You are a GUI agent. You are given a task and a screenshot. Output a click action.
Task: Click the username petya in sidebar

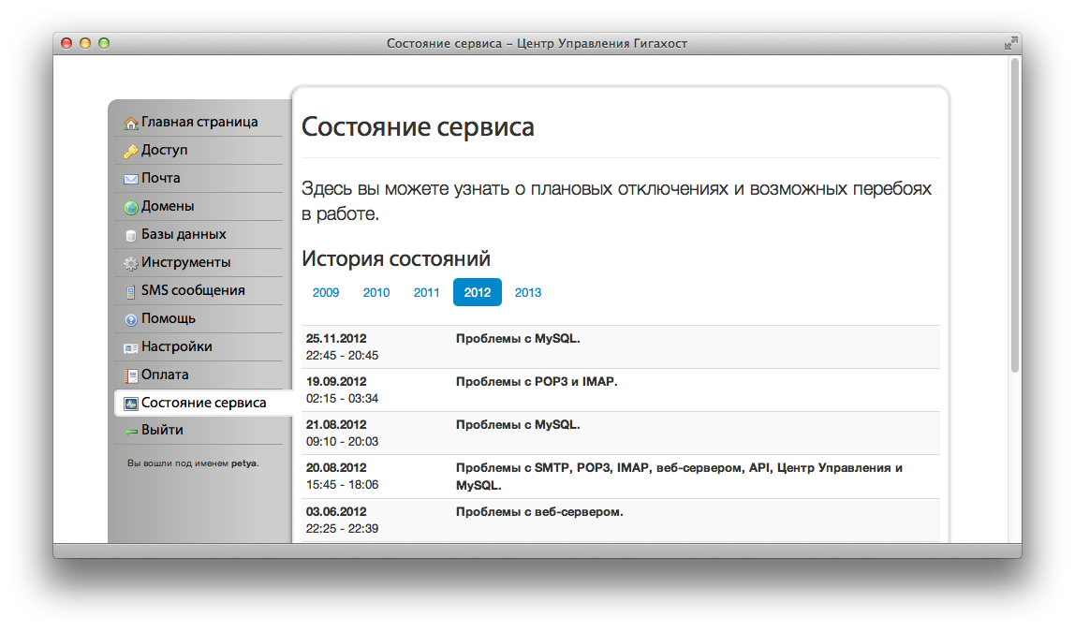click(x=243, y=463)
